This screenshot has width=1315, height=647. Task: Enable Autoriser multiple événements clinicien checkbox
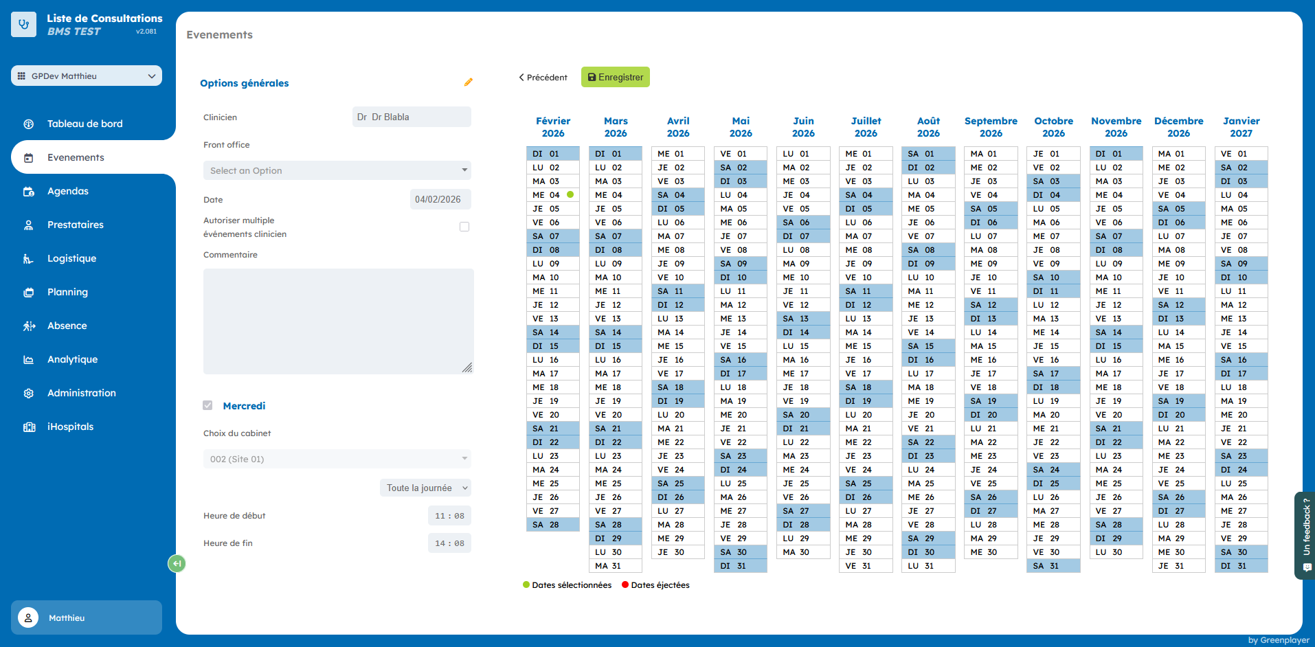(x=464, y=227)
